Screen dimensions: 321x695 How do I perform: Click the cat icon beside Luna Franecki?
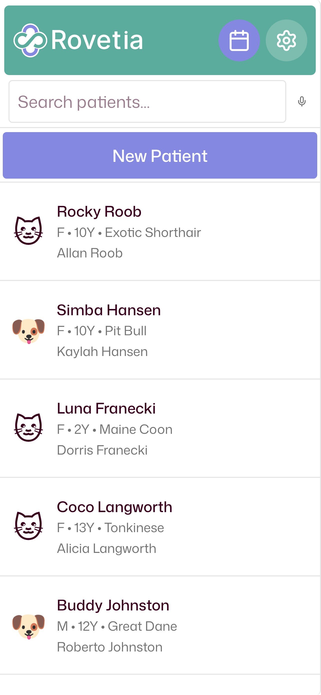28,428
